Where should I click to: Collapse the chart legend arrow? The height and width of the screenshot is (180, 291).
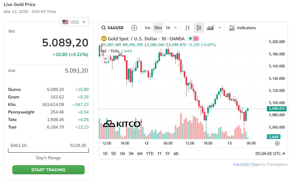click(x=105, y=59)
